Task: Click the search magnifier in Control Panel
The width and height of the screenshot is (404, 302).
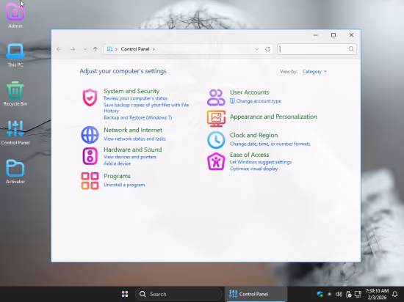Action: pyautogui.click(x=351, y=49)
